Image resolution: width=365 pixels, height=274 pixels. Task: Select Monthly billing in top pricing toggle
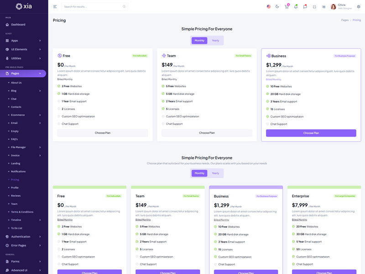(x=199, y=41)
